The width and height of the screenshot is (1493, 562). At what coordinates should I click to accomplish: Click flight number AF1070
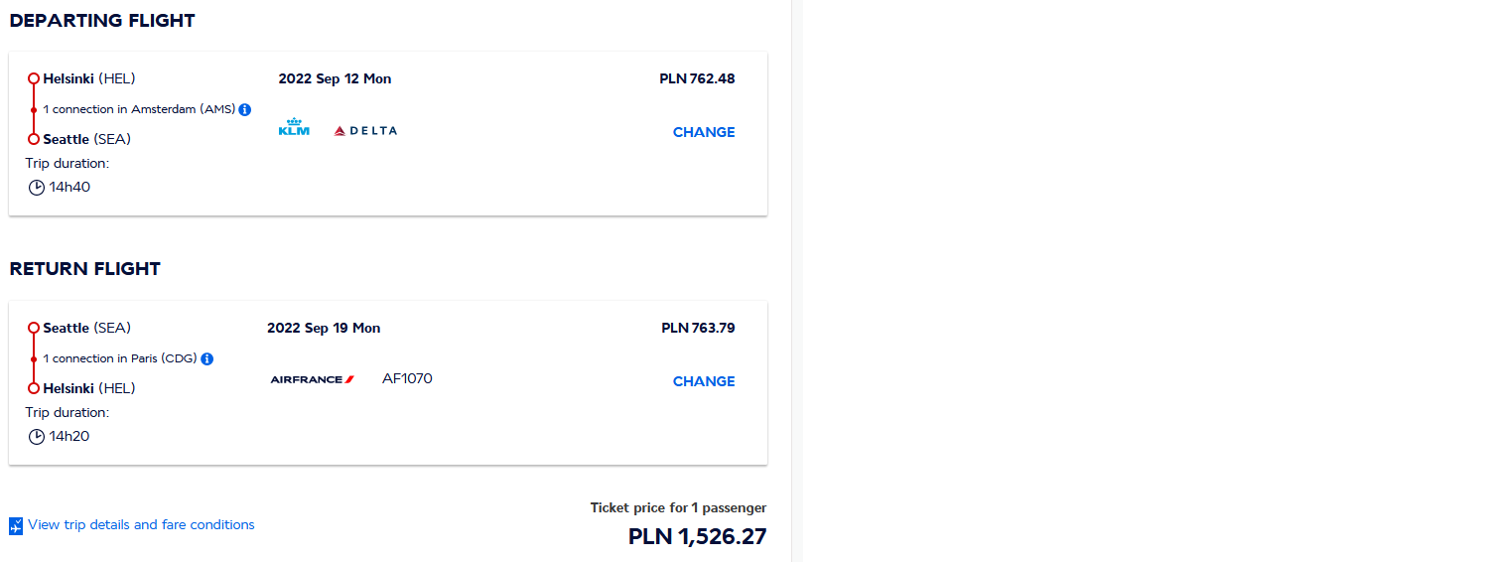tap(407, 378)
